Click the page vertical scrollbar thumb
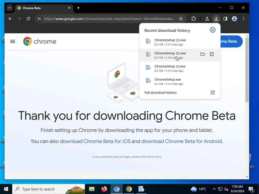259x194 pixels. tap(247, 70)
